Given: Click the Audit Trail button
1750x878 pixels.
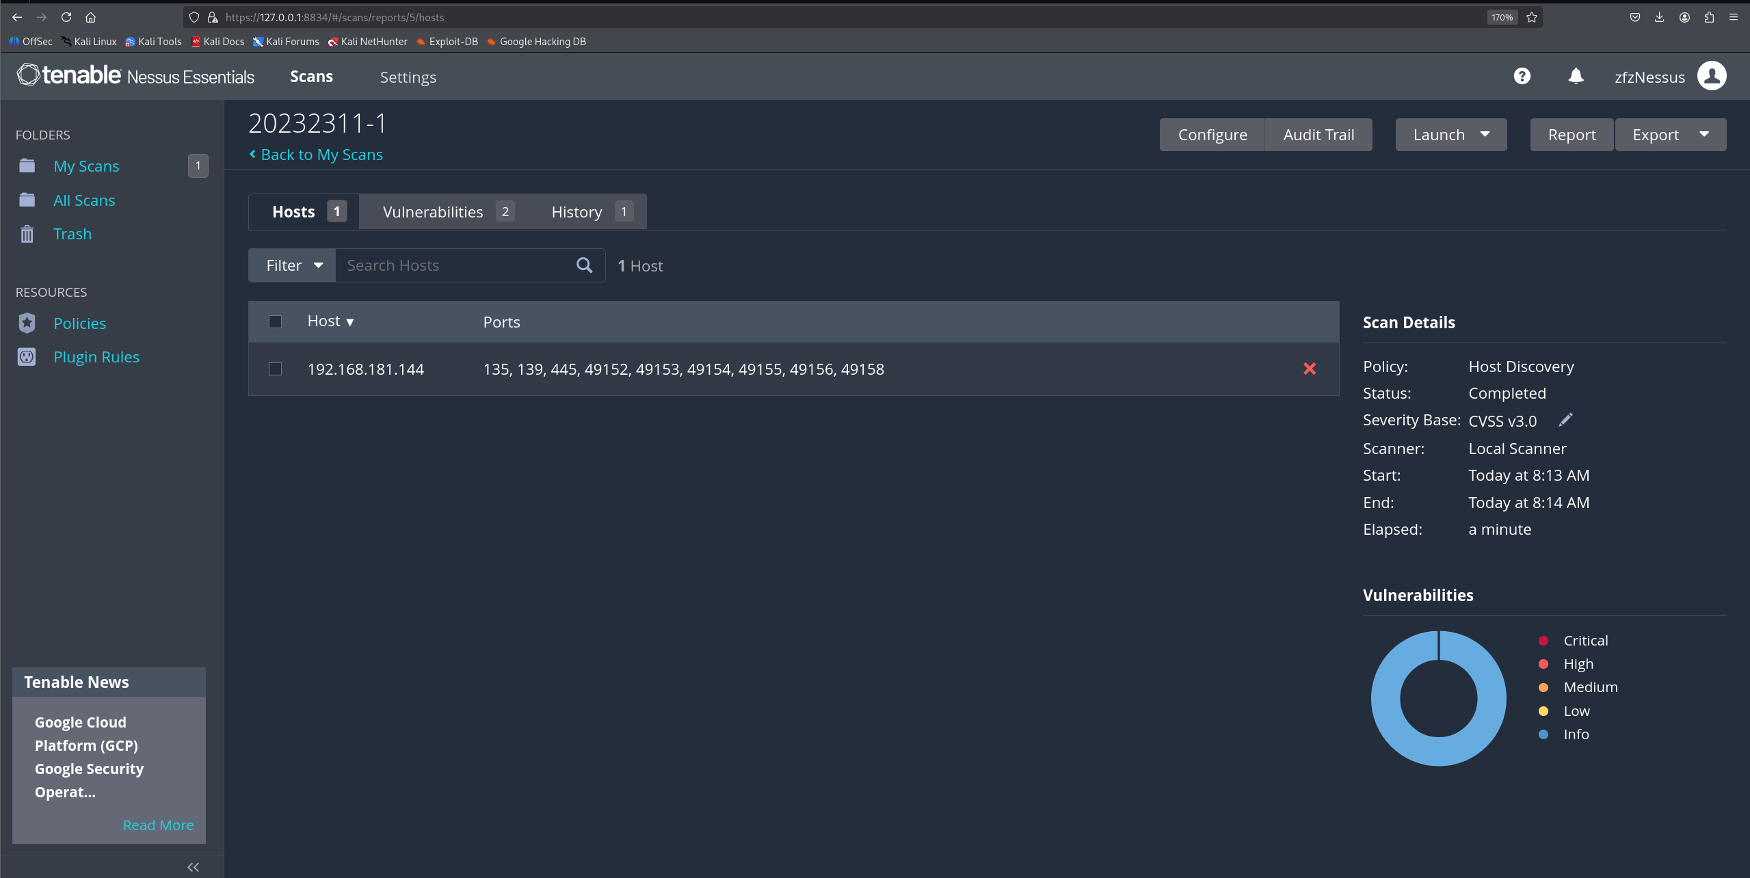Looking at the screenshot, I should (x=1318, y=135).
